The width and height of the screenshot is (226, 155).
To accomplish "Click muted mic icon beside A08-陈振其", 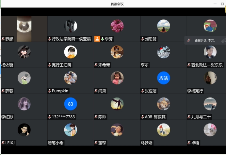I will (x=142, y=117).
